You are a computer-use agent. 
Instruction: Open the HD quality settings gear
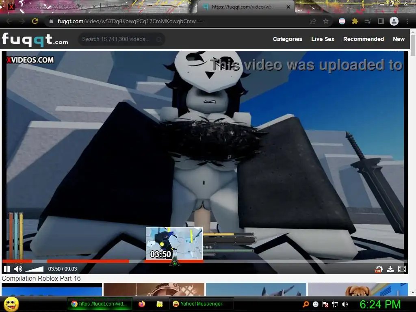coord(379,269)
